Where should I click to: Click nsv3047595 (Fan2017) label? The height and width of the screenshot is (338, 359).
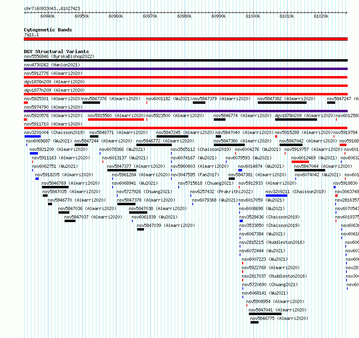tap(195, 175)
